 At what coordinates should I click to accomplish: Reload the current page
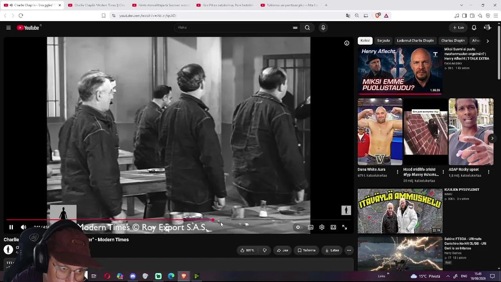click(21, 16)
